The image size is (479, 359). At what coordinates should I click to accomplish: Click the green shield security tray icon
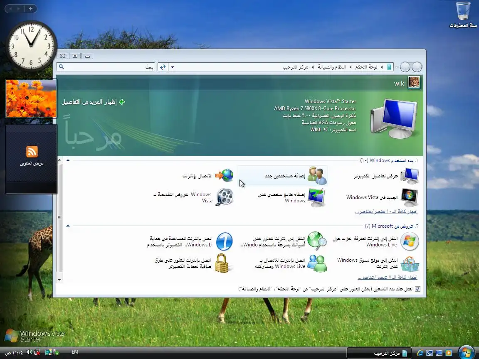pos(56,353)
